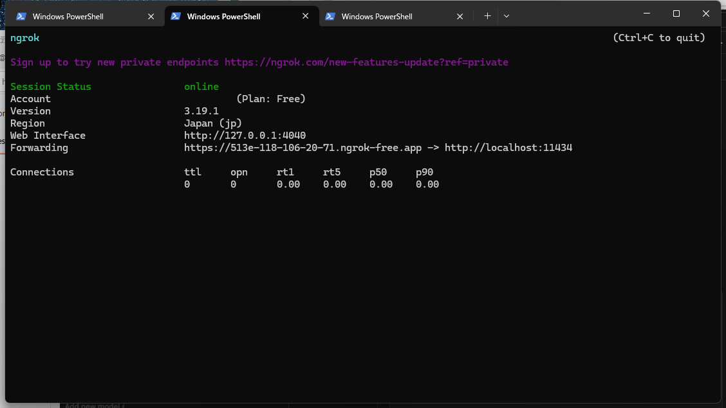Click the 0.00 value under 'p90'
Viewport: 726px width, 408px height.
coord(427,184)
